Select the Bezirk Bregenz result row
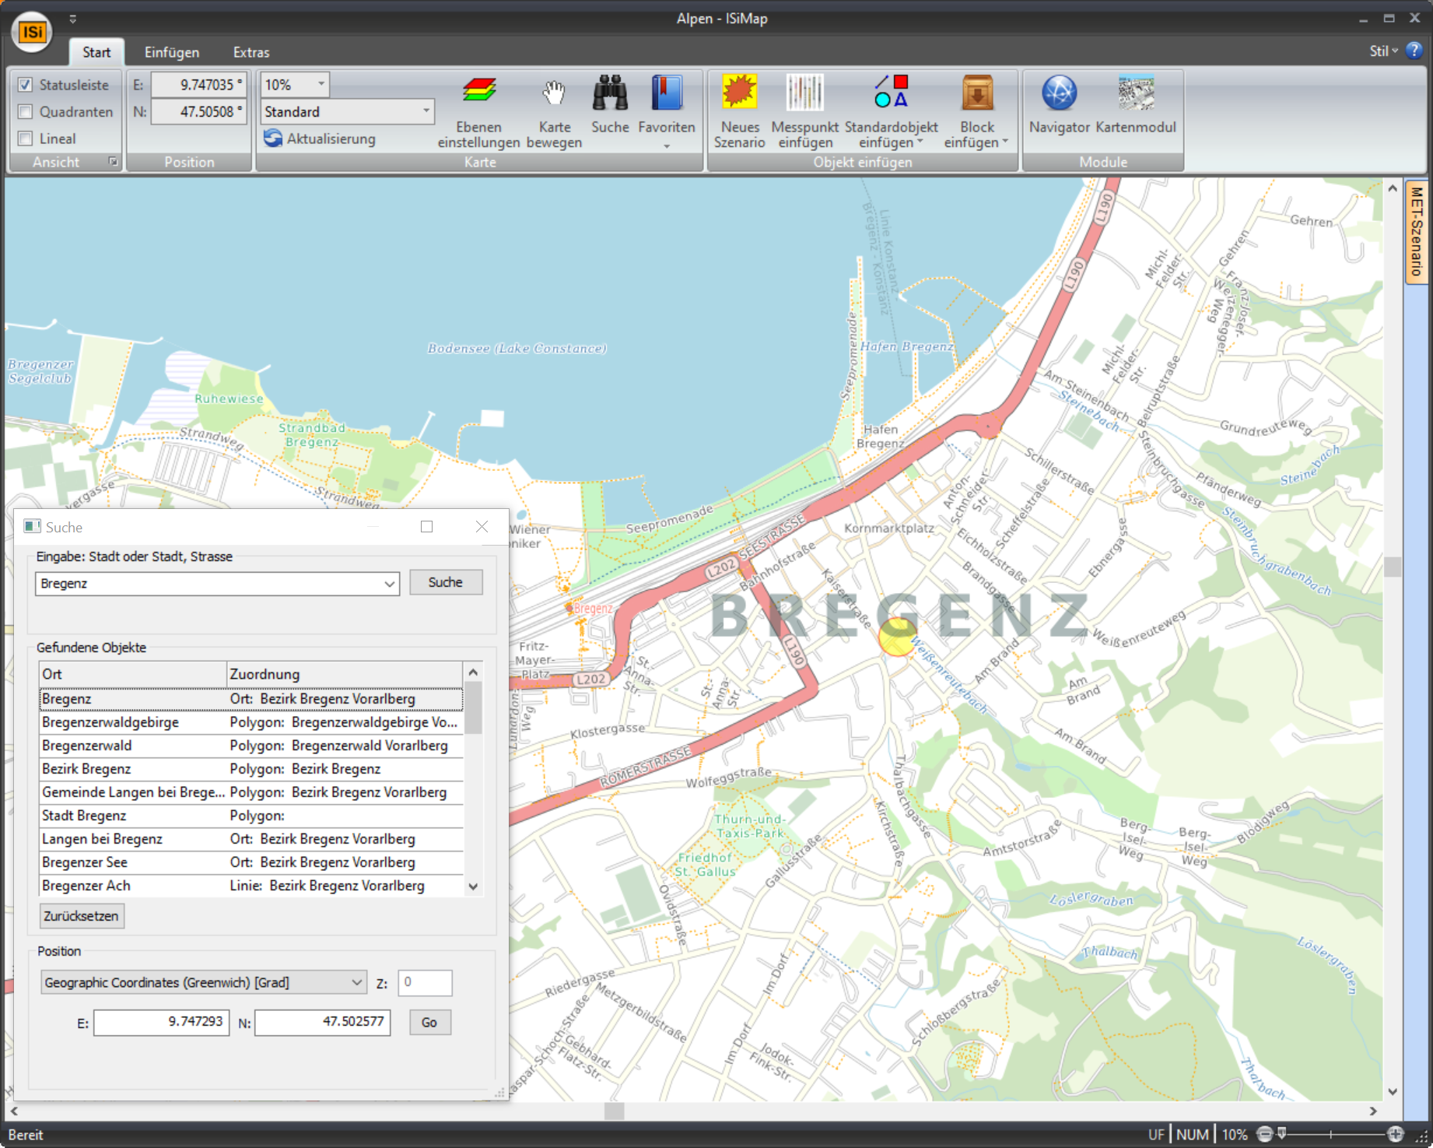Image resolution: width=1433 pixels, height=1148 pixels. [251, 769]
